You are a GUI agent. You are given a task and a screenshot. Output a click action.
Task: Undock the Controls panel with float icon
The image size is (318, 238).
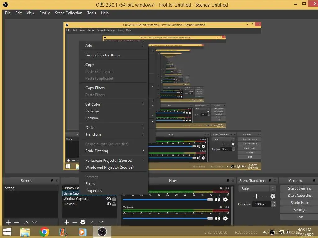click(x=314, y=181)
